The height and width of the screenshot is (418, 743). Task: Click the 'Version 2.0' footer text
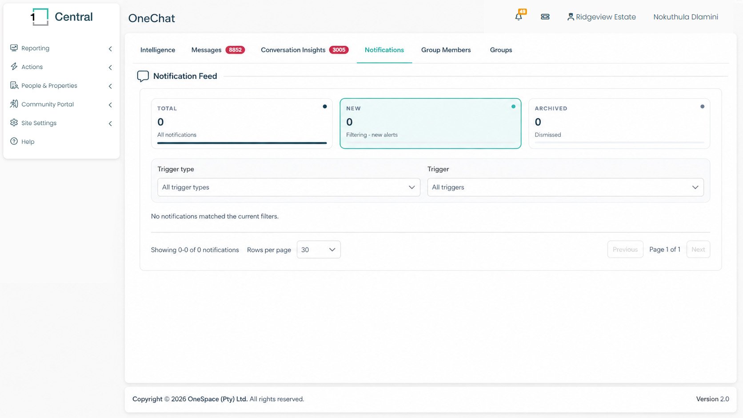click(x=712, y=399)
